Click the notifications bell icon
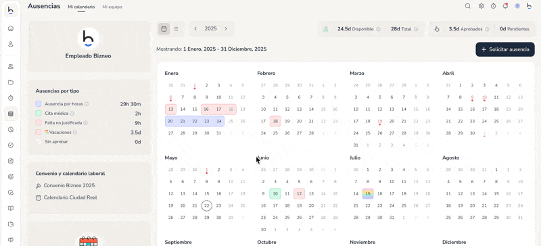Image resolution: width=541 pixels, height=246 pixels. (505, 6)
